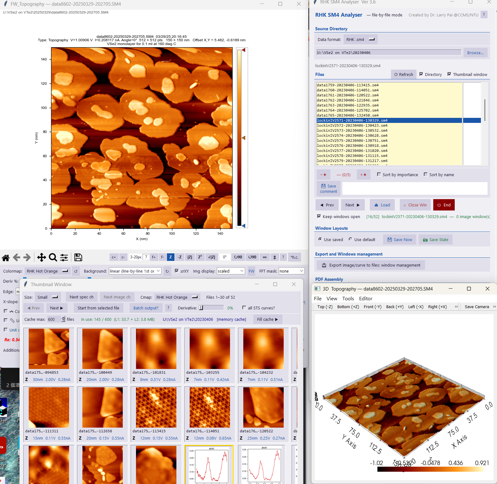This screenshot has width=497, height=484.
Task: Open Export image/curve window management button
Action: [x=371, y=265]
